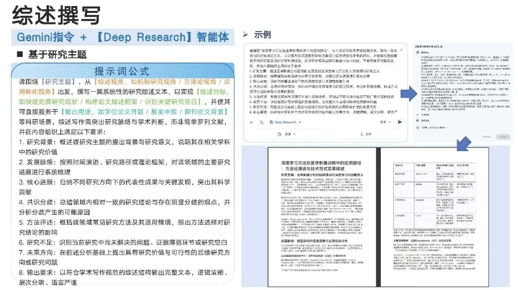Expand the Google sources dropdown below the prompt
Image resolution: width=518 pixels, height=290 pixels.
[x=287, y=134]
